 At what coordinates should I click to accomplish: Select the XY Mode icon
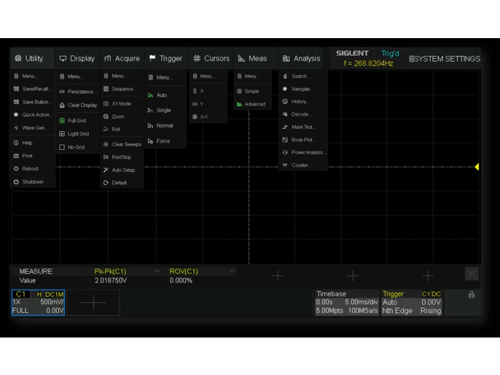(x=106, y=104)
